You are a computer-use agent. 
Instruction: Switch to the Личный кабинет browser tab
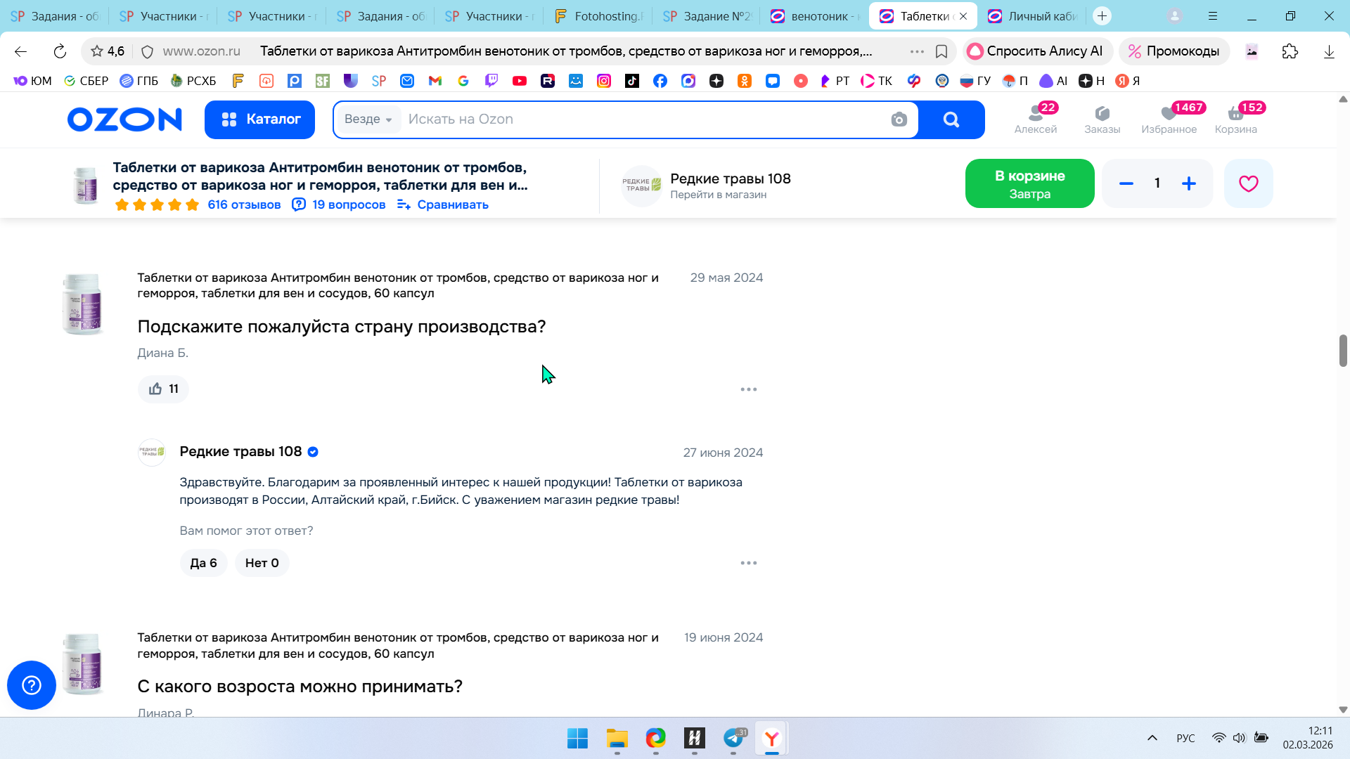(x=1032, y=16)
